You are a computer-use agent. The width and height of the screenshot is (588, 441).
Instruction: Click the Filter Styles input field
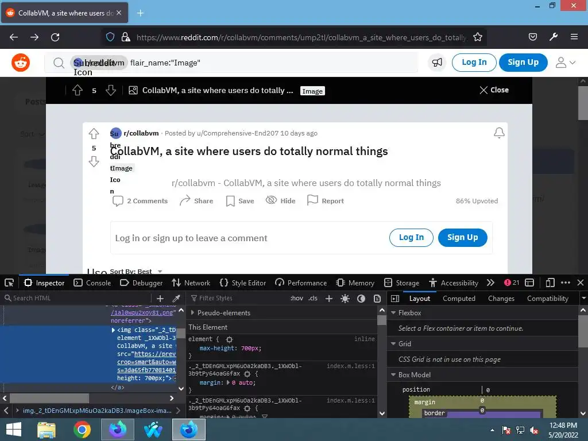(x=238, y=299)
